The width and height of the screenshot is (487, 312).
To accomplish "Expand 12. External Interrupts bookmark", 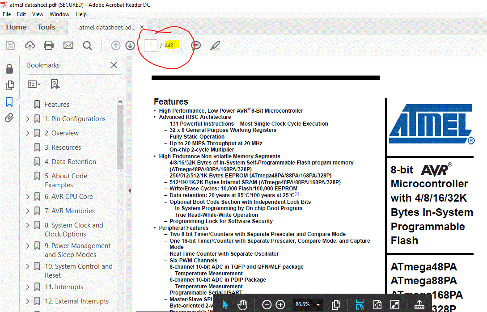I will [x=28, y=301].
